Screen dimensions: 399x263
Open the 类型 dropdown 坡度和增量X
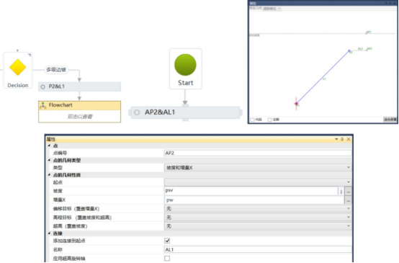point(258,167)
